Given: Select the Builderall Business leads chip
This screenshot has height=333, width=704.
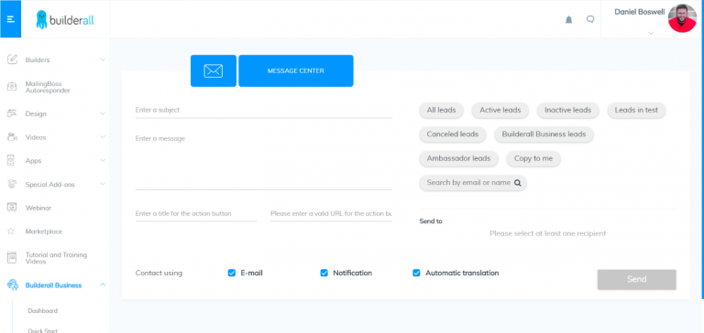Looking at the screenshot, I should 544,134.
